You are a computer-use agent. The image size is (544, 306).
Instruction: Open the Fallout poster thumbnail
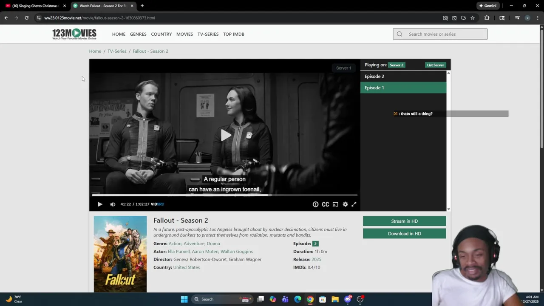(x=120, y=254)
